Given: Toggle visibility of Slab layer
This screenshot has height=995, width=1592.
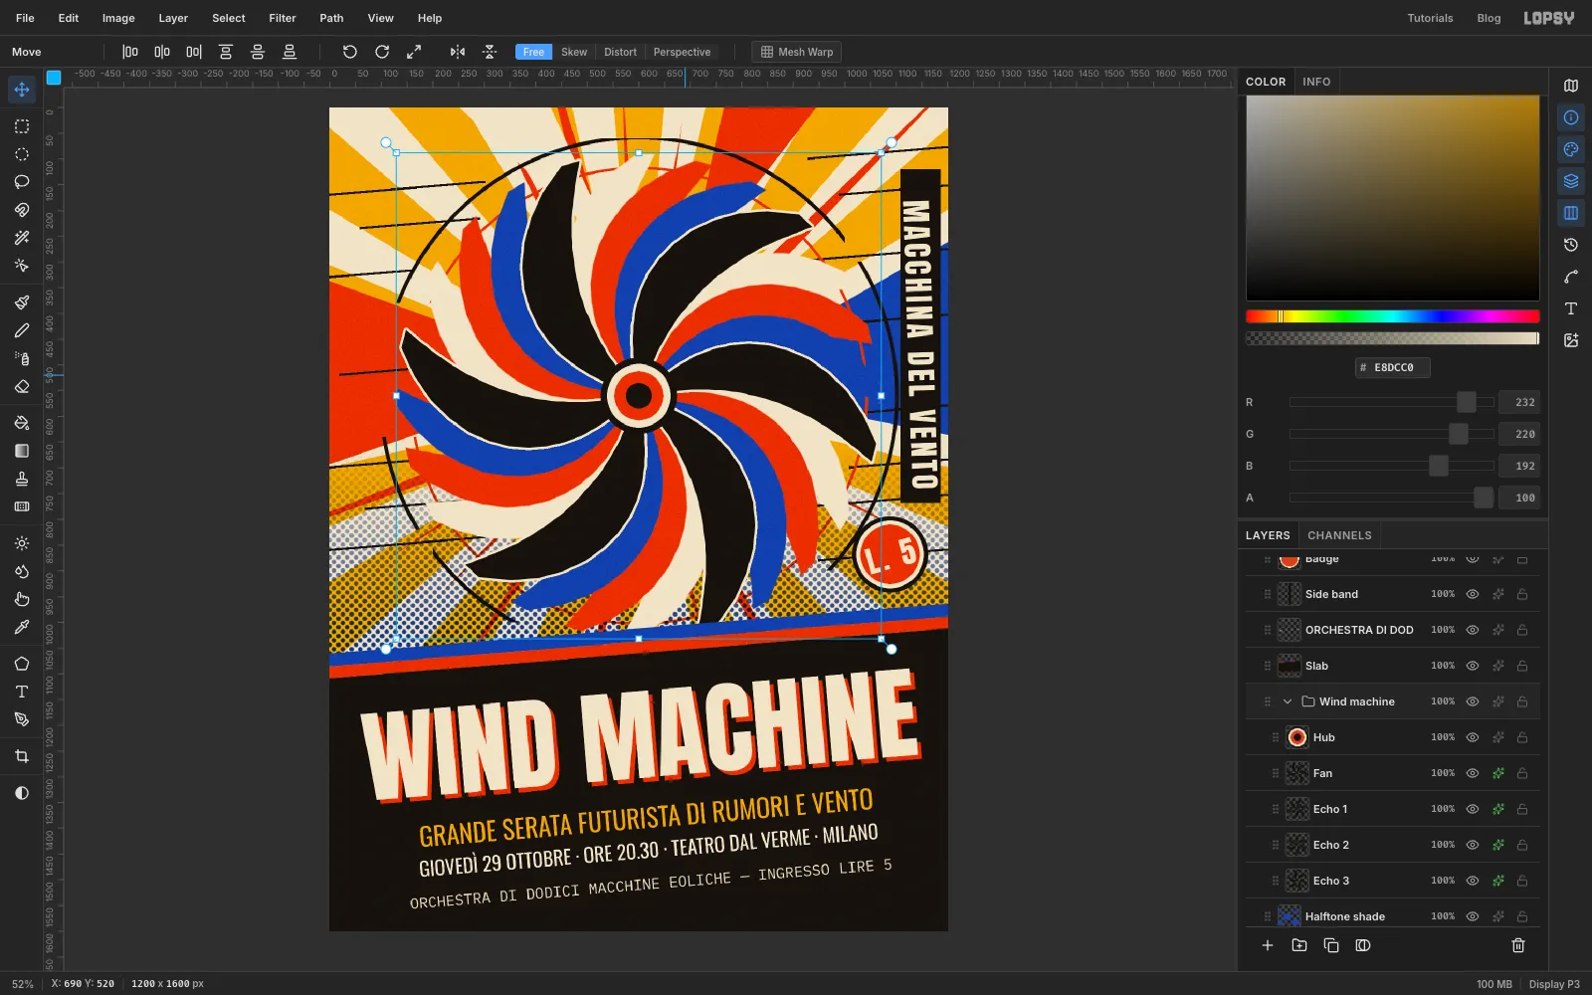Looking at the screenshot, I should (1473, 666).
